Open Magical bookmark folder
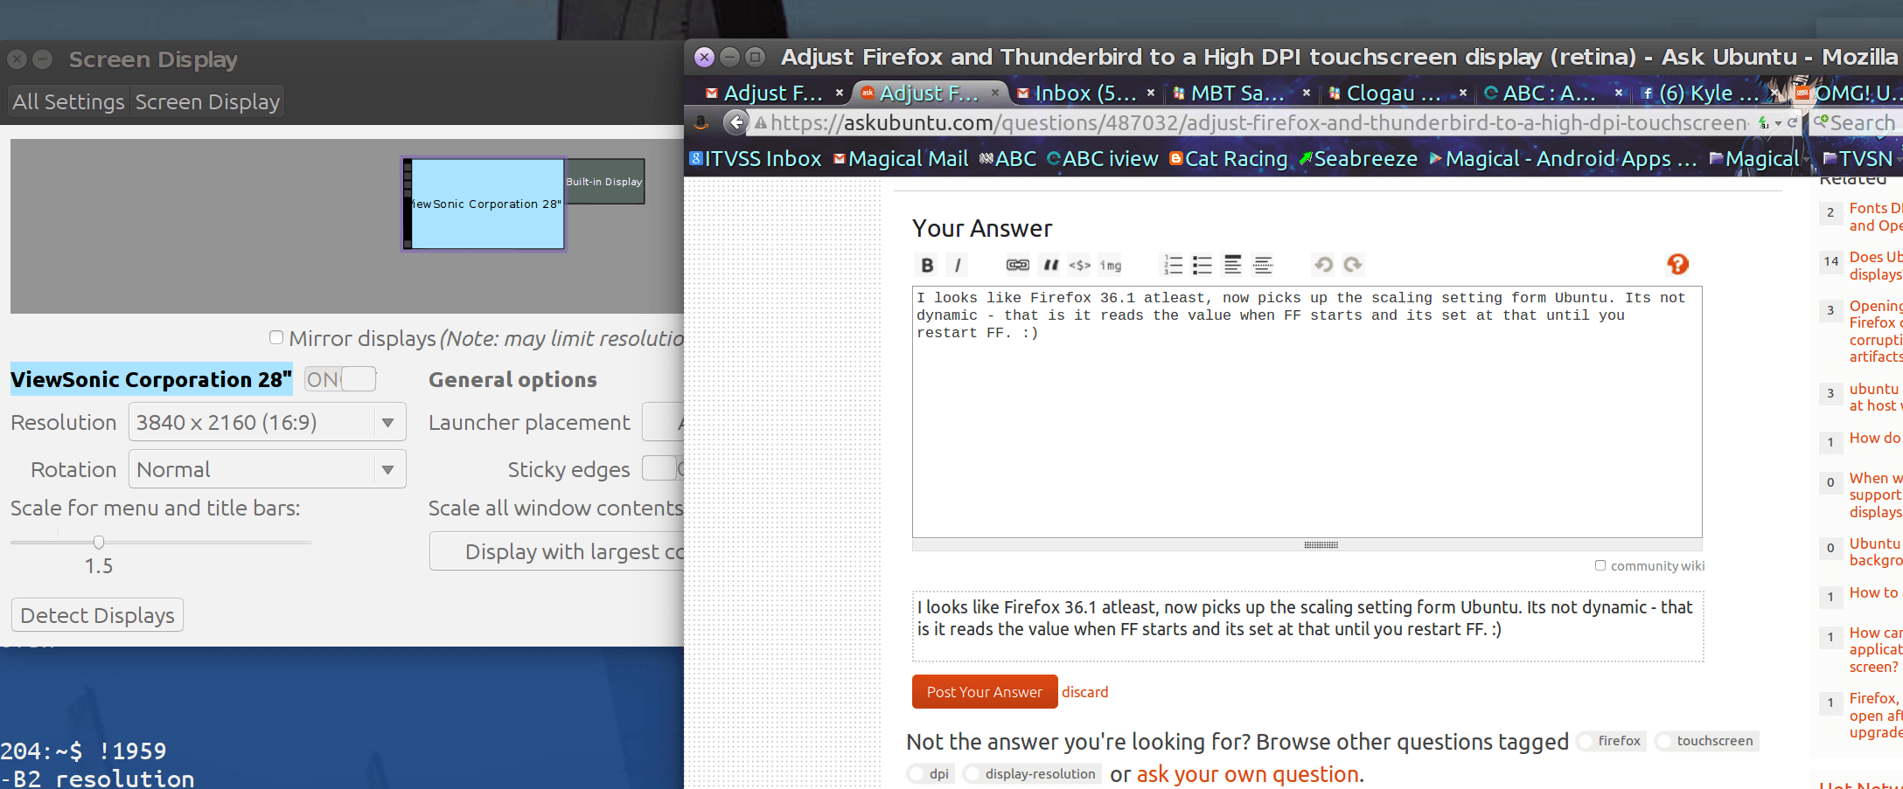This screenshot has width=1903, height=789. [x=1756, y=159]
